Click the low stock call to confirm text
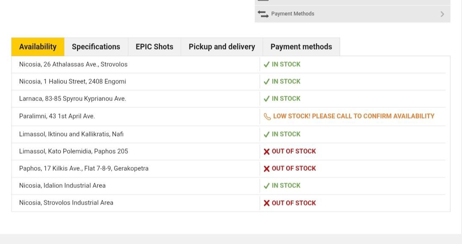 coord(353,116)
